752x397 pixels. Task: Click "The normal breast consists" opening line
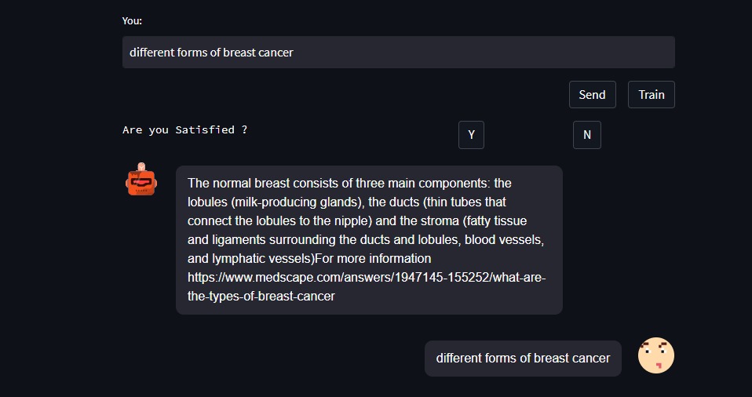[x=268, y=184]
